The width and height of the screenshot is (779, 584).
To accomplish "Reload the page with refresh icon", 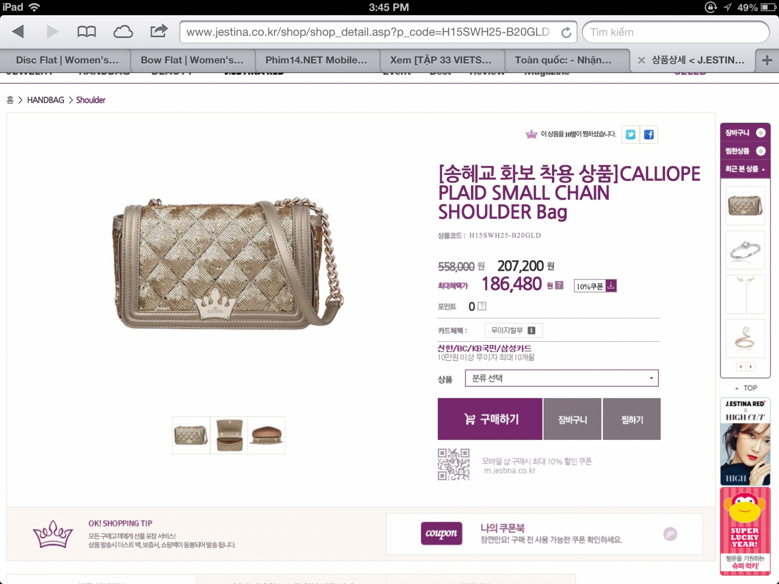I will coord(566,32).
